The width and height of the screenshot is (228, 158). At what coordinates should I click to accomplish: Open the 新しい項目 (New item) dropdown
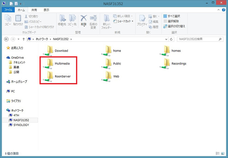123,16
